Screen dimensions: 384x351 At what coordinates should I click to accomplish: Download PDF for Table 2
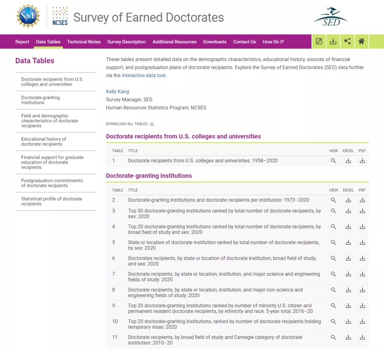point(362,200)
